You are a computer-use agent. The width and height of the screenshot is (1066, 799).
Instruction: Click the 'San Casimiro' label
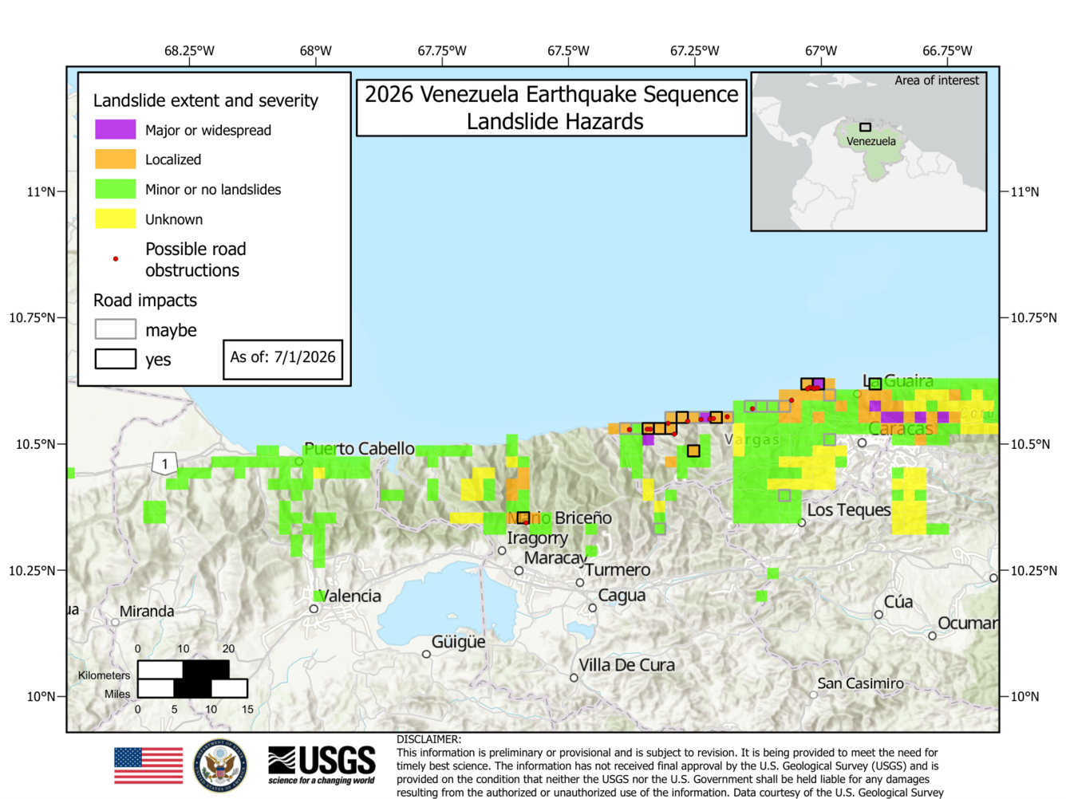coord(861,683)
